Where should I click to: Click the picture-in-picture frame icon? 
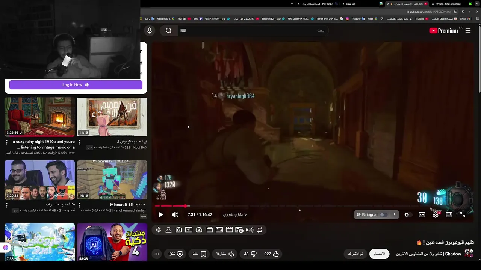(x=219, y=230)
